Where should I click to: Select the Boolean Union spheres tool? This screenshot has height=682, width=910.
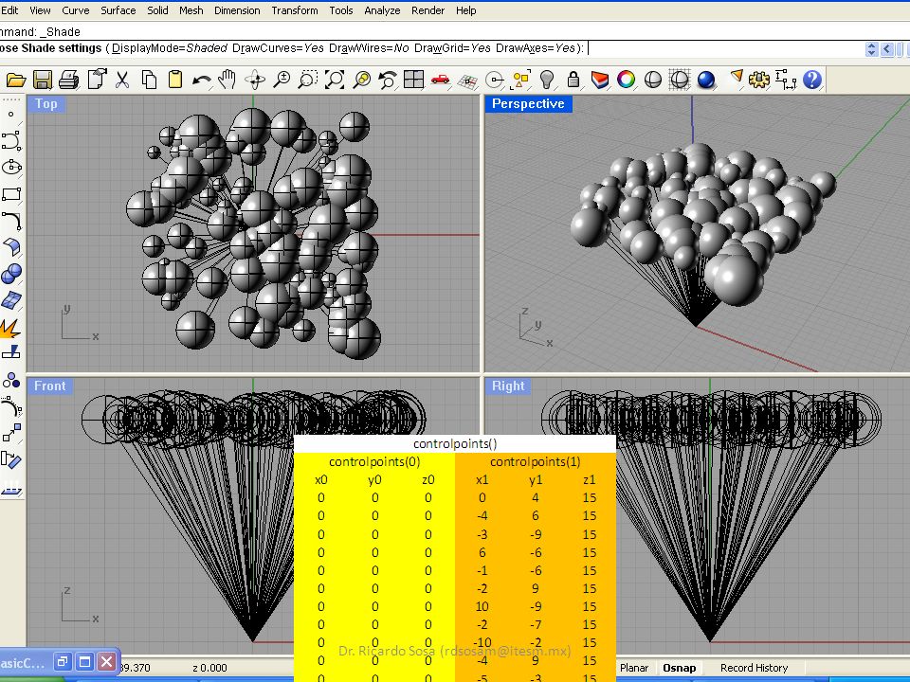pyautogui.click(x=11, y=274)
